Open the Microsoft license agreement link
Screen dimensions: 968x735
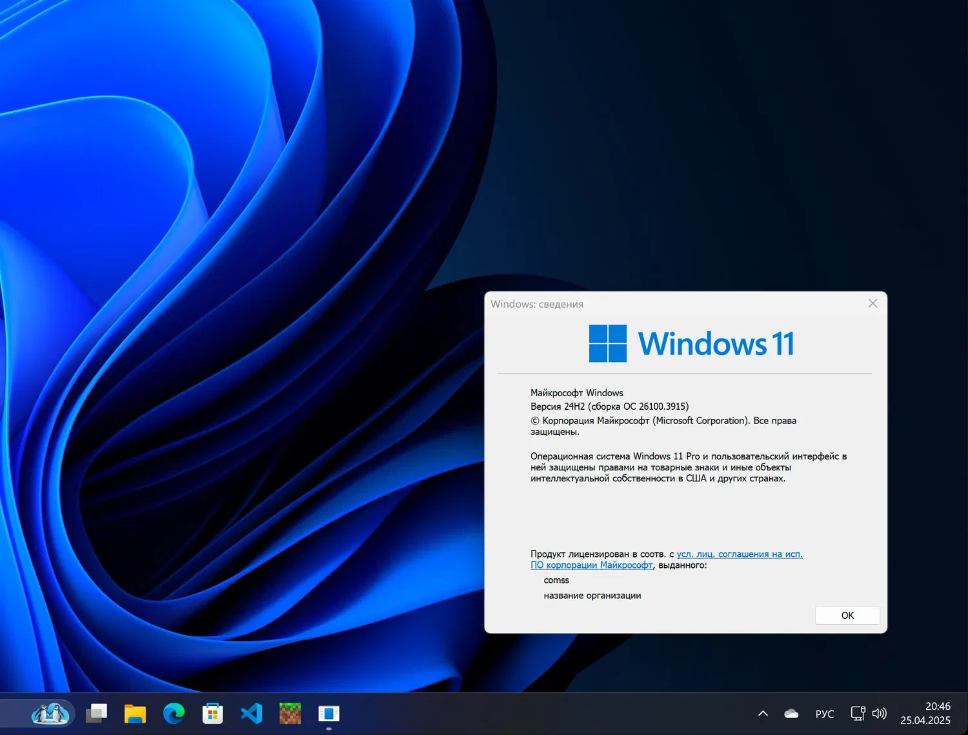(740, 554)
